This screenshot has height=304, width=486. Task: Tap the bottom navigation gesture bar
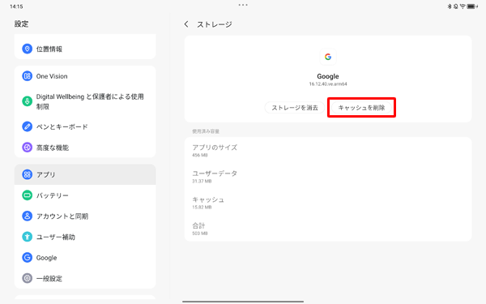243,302
